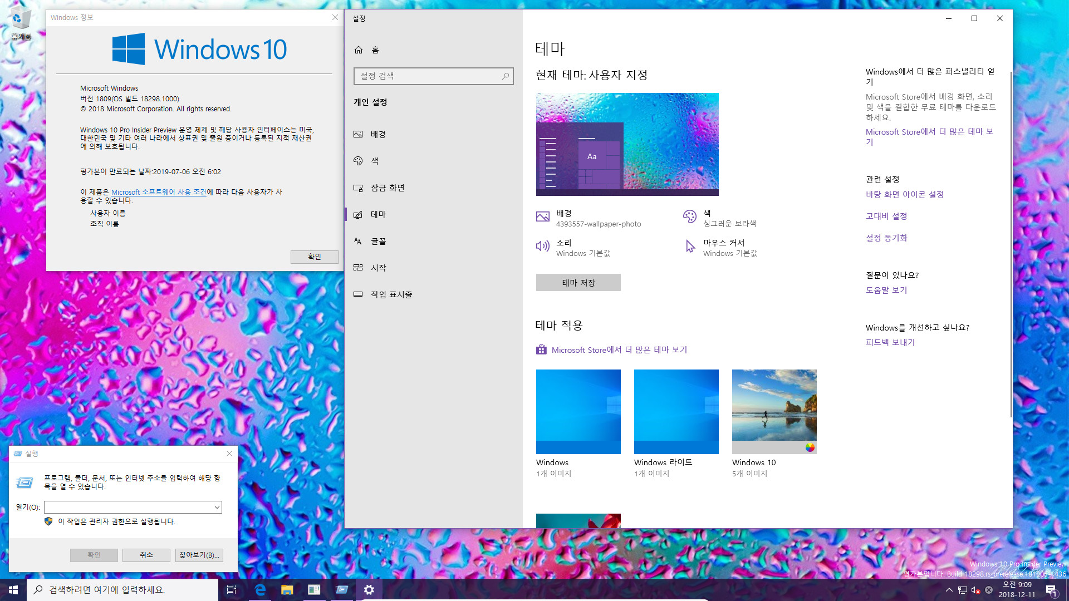Maximize the Settings window
Viewport: 1069px width, 601px height.
974,18
